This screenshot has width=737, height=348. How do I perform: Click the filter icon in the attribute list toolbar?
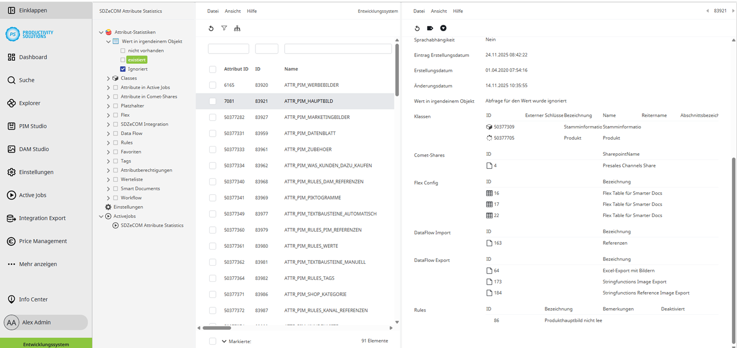pyautogui.click(x=224, y=28)
